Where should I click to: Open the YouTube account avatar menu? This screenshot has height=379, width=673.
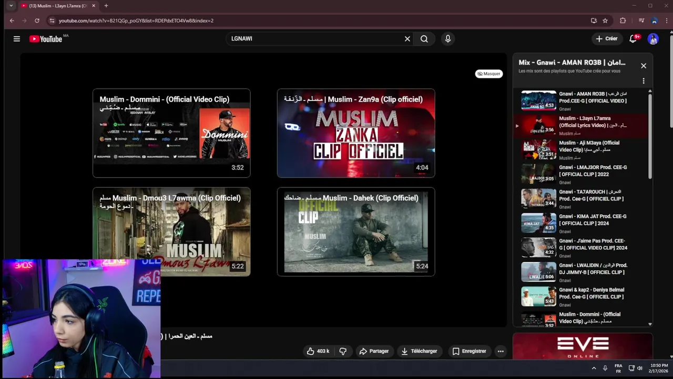coord(653,38)
